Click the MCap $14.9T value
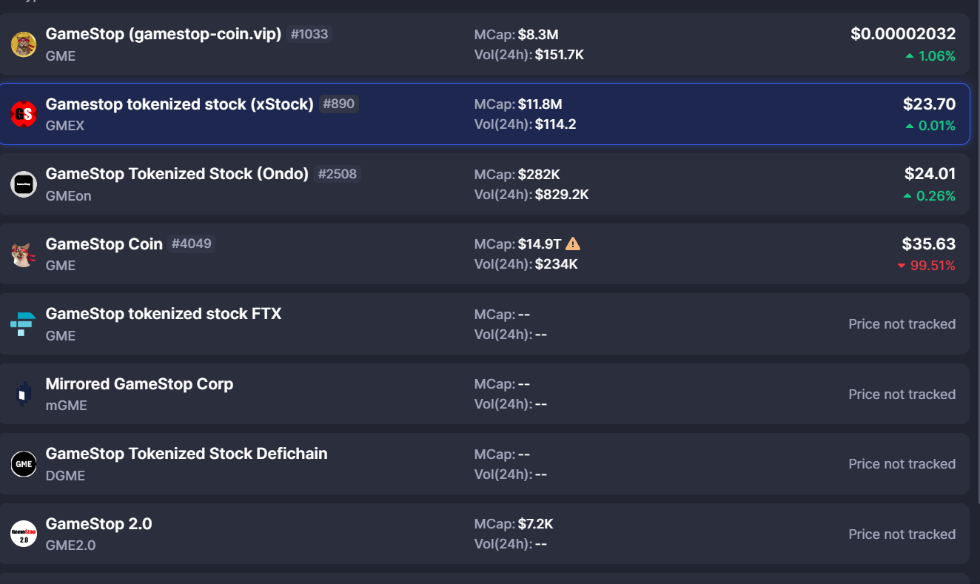The height and width of the screenshot is (584, 980). (540, 244)
